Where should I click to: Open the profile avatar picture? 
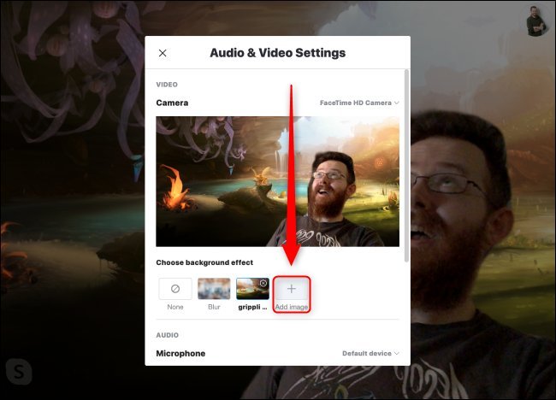pos(535,21)
